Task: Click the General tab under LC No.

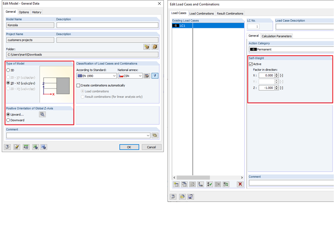Action: [253, 36]
